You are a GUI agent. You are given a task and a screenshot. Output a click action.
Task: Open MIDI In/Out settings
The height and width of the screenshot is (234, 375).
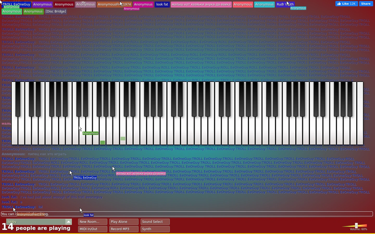coord(92,229)
